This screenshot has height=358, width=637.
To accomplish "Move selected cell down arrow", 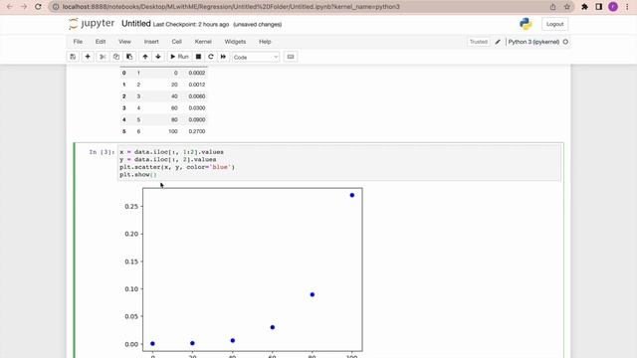I will coord(158,57).
